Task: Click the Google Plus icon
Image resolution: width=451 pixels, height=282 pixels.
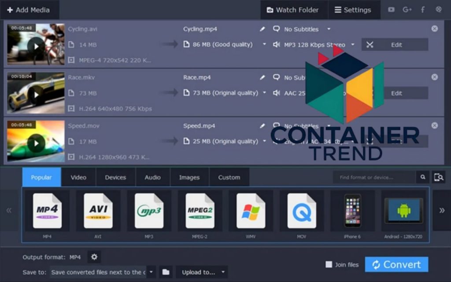Action: coord(407,10)
